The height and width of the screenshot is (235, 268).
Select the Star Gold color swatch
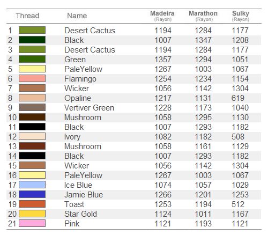click(x=32, y=214)
